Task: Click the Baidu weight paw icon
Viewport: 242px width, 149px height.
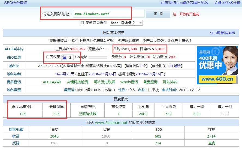Action: point(64,57)
